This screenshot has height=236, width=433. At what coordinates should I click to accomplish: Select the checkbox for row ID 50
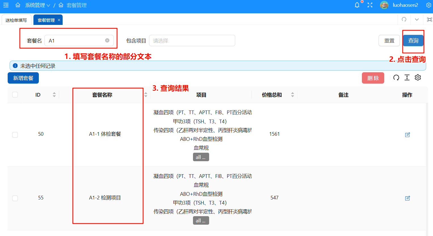(x=15, y=135)
